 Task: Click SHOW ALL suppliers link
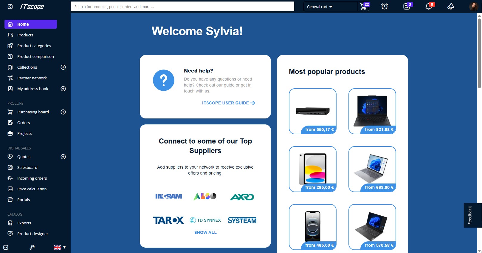(x=205, y=232)
